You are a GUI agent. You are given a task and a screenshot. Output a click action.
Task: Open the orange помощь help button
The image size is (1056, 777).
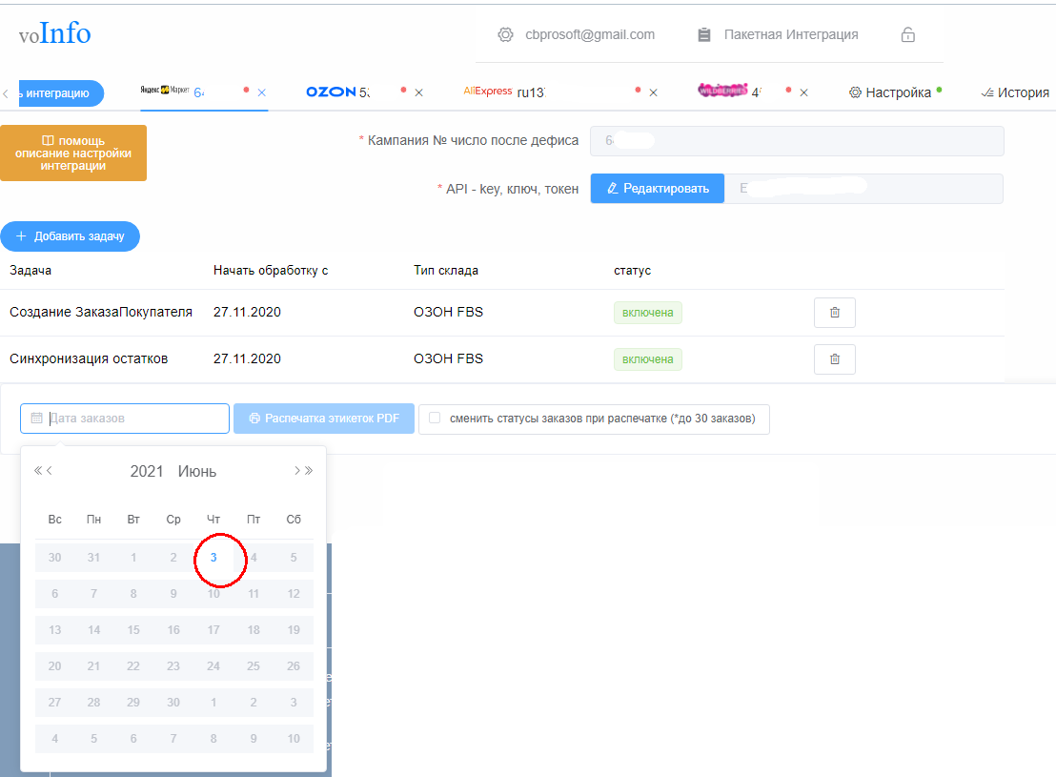(x=73, y=153)
